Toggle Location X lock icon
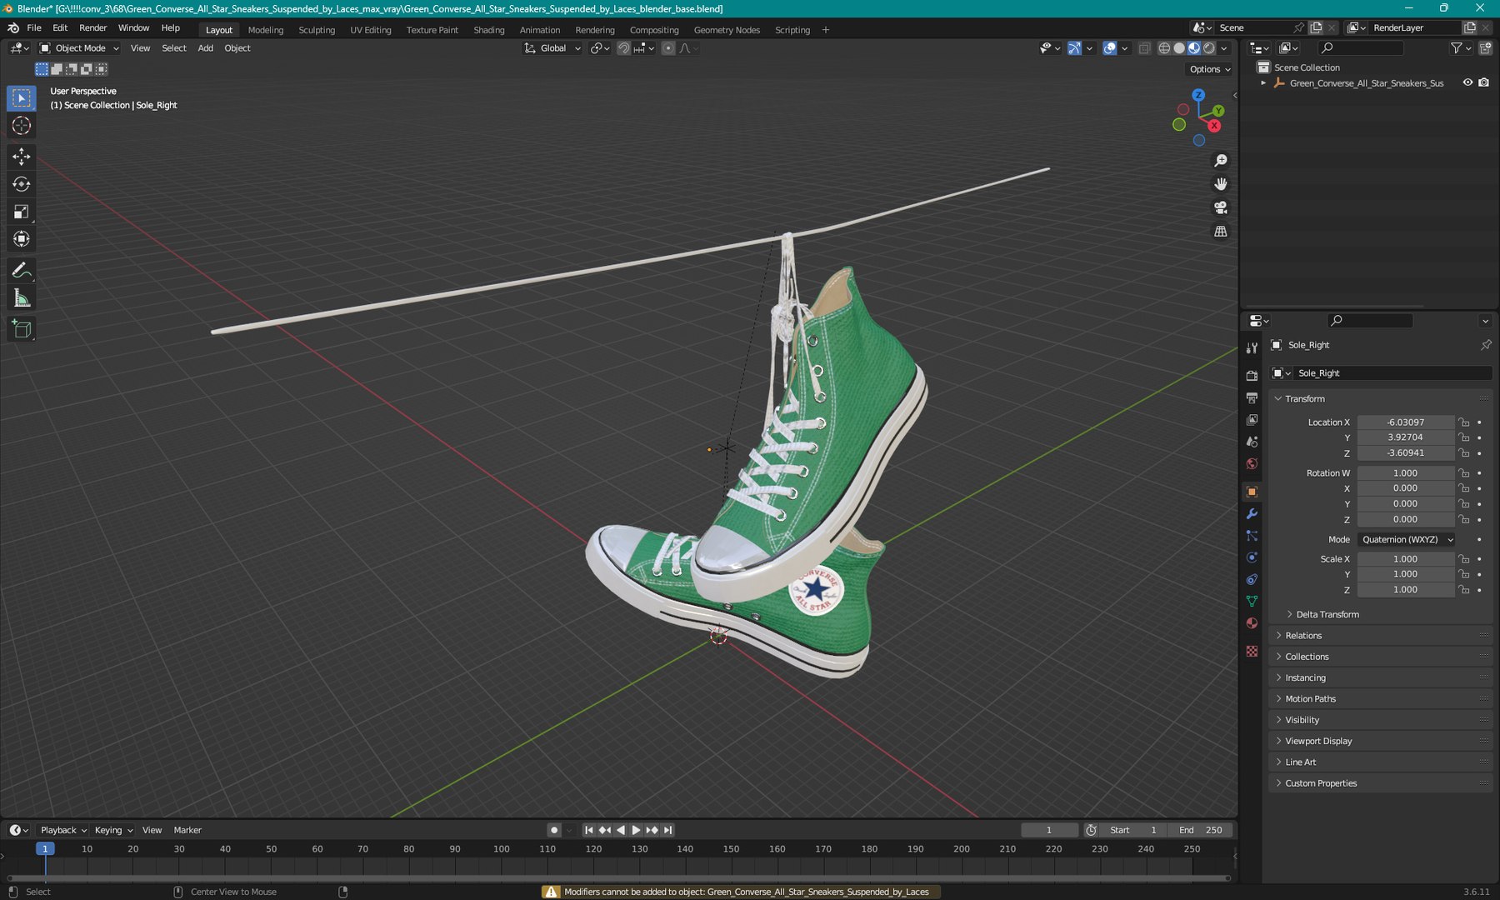1500x900 pixels. pyautogui.click(x=1464, y=422)
